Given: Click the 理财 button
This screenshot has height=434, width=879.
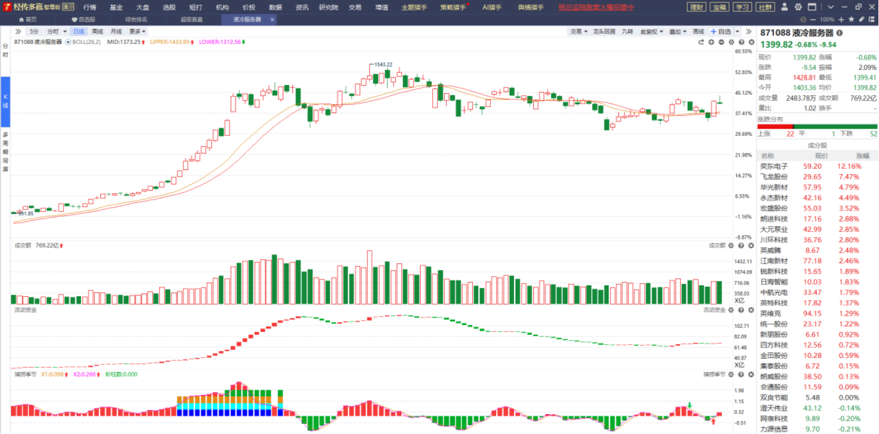Looking at the screenshot, I should click(696, 7).
